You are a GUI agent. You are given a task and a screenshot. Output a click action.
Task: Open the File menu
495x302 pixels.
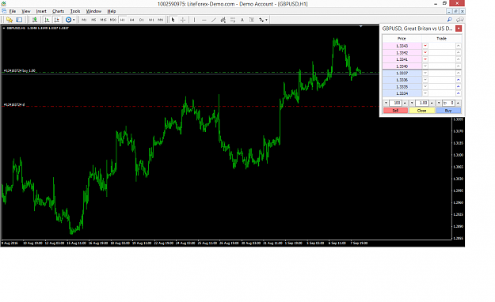[13, 11]
